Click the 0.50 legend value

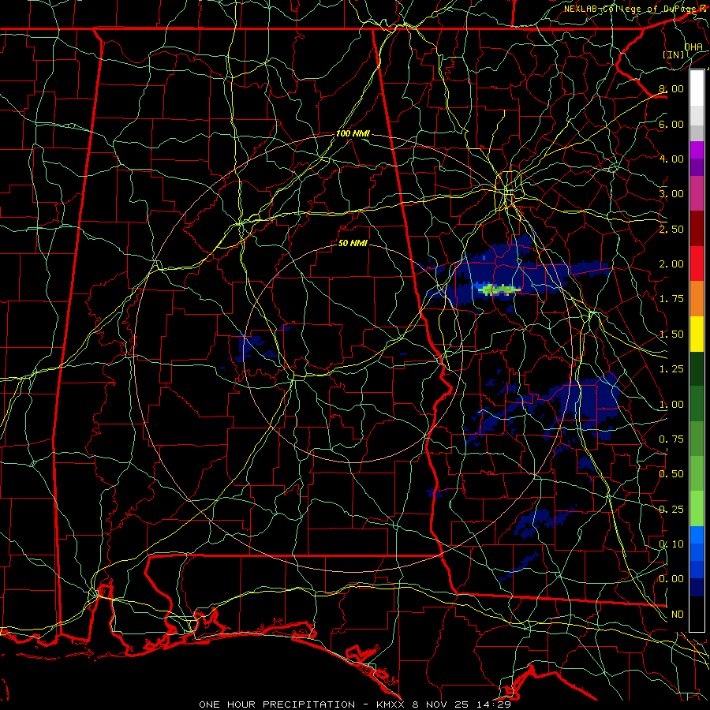[671, 474]
